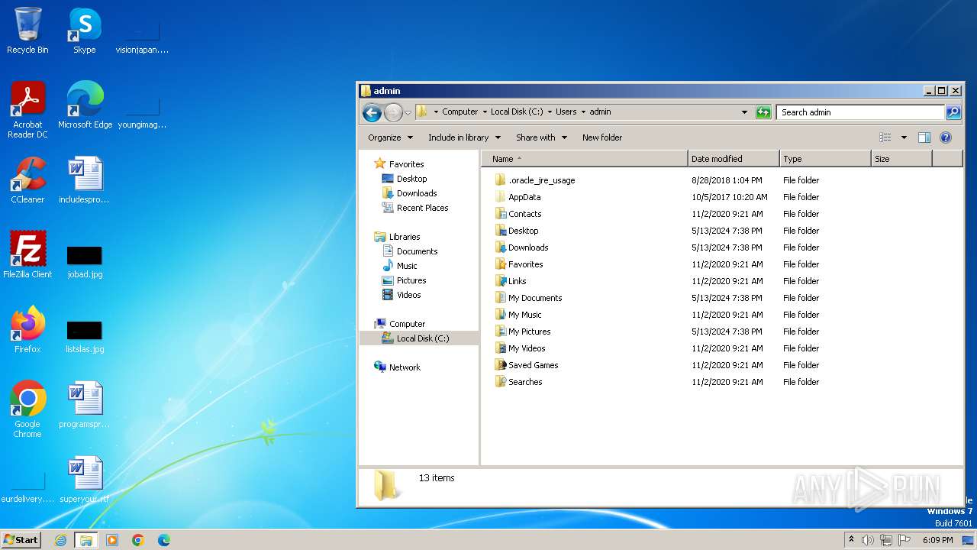Viewport: 977px width, 550px height.
Task: Select the Pictures library
Action: pyautogui.click(x=411, y=280)
